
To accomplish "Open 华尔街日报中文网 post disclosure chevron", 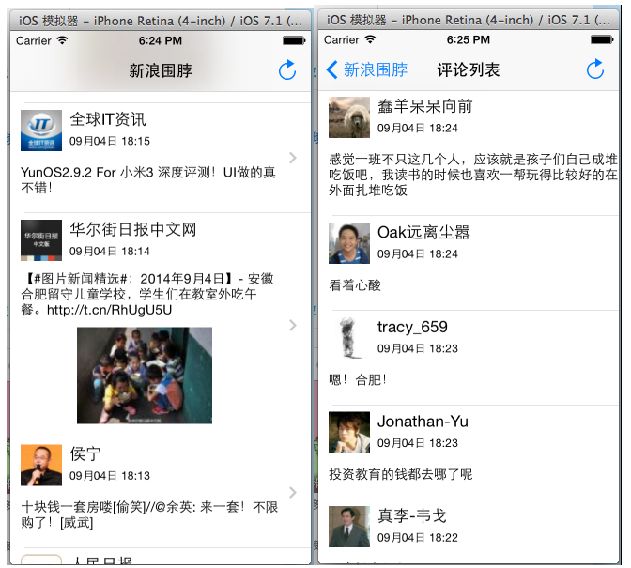I will tap(293, 325).
